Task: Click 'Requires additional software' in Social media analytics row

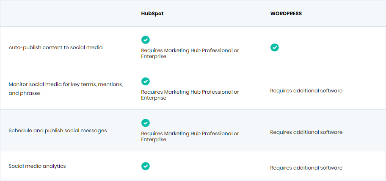Action: 306,168
